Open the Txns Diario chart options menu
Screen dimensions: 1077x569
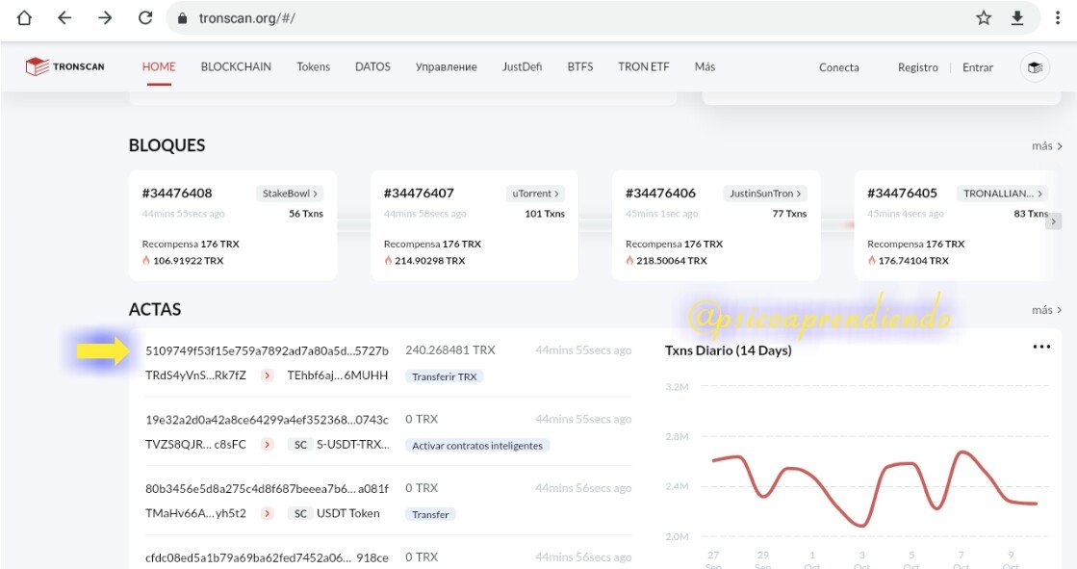1041,347
